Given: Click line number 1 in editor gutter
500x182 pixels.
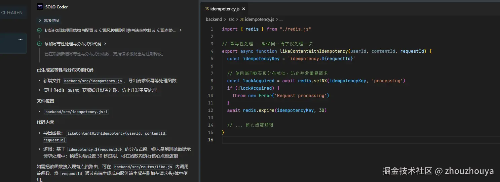Looking at the screenshot, I should (x=212, y=29).
